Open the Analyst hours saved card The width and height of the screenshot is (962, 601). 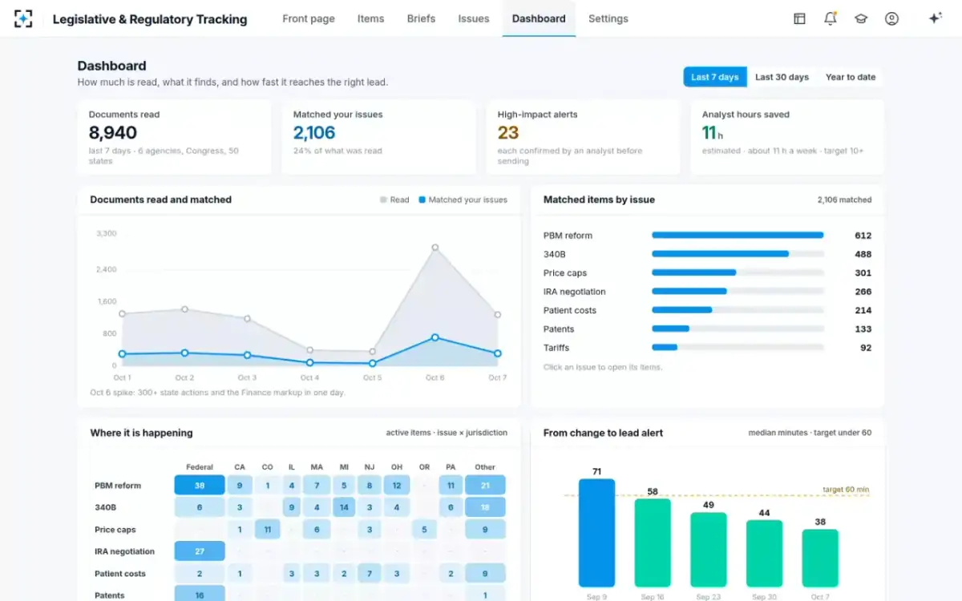pyautogui.click(x=787, y=137)
